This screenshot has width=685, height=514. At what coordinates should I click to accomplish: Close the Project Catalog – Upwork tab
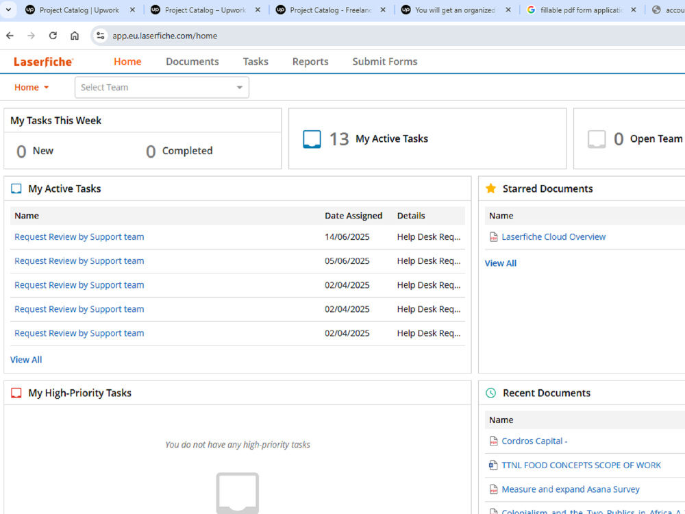(258, 10)
